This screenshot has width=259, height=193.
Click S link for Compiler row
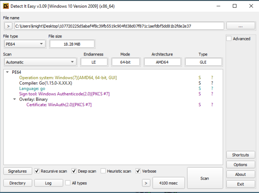point(200,83)
